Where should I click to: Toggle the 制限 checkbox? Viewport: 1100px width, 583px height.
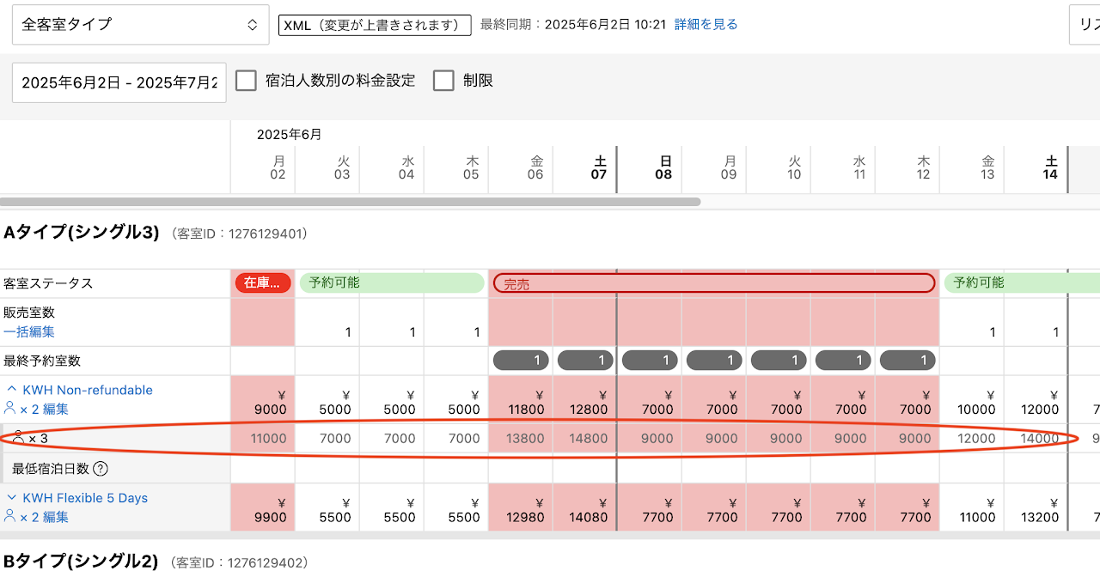(443, 81)
